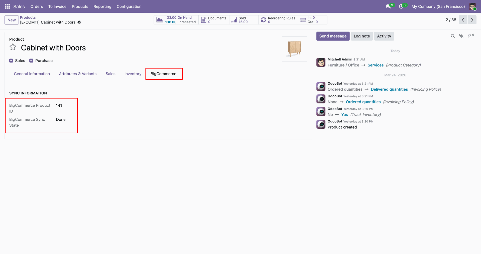The image size is (481, 254).
Task: Go to next product record arrow
Action: point(472,20)
